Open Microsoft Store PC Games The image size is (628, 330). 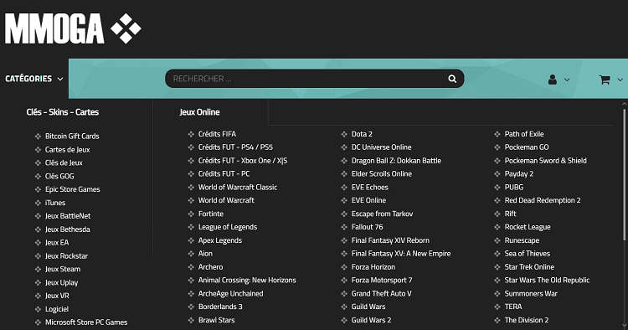click(86, 322)
